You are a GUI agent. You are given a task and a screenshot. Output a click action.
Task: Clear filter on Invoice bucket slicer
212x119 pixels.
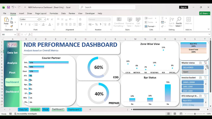tap(205, 77)
